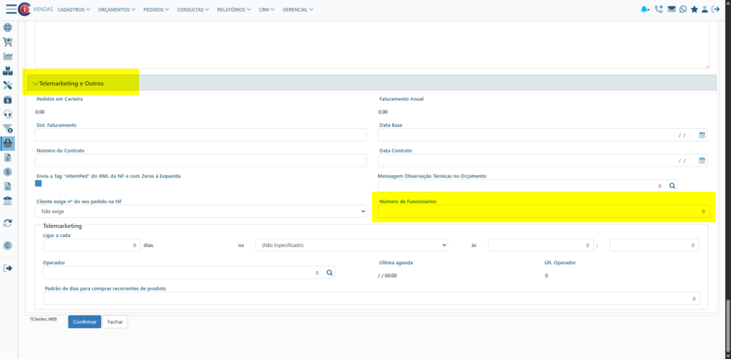Click the Fechar button
The width and height of the screenshot is (731, 359).
click(115, 322)
